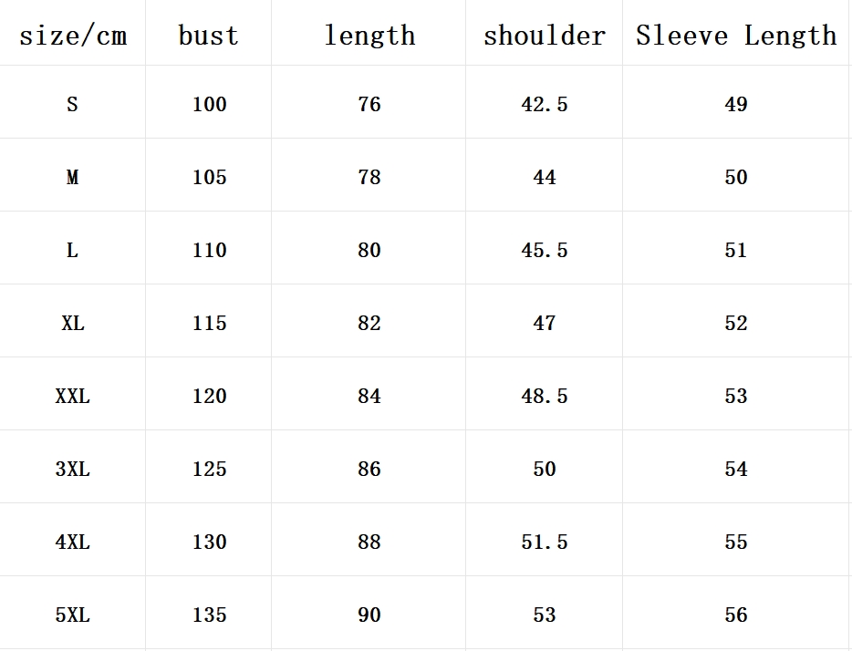Select bust value 100 for size S
Viewport: 852px width, 651px height.
[x=209, y=104]
